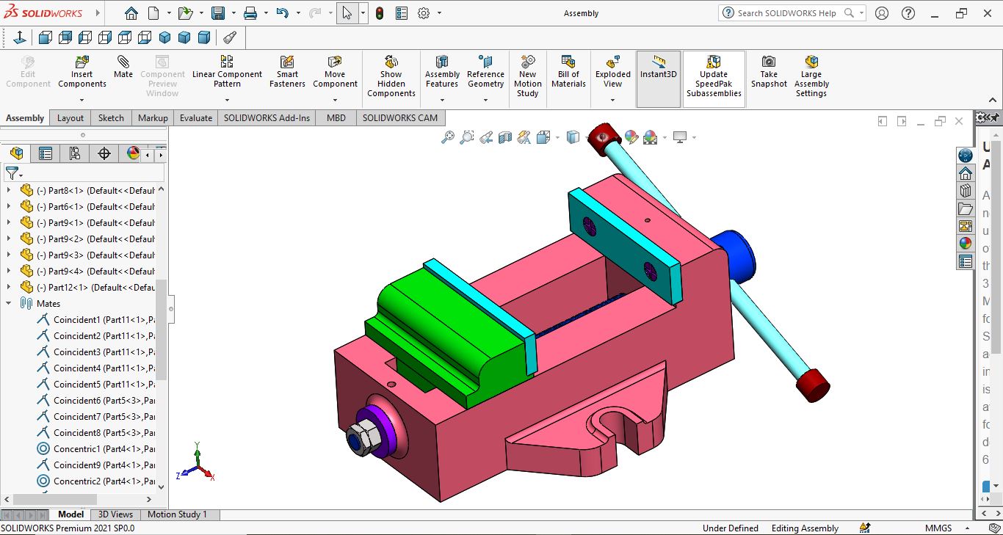
Task: Click the Previous View icon
Action: tap(485, 137)
